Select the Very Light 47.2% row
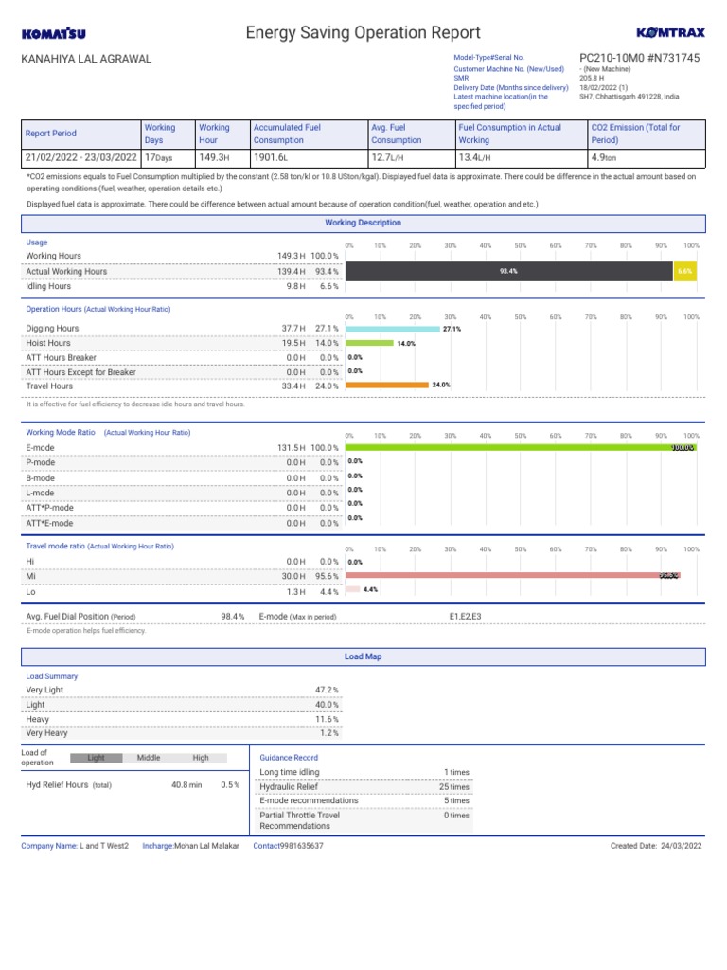 [x=182, y=690]
